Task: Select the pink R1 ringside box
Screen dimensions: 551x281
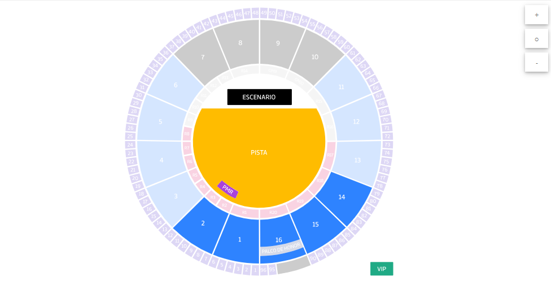Action: [x=243, y=212]
